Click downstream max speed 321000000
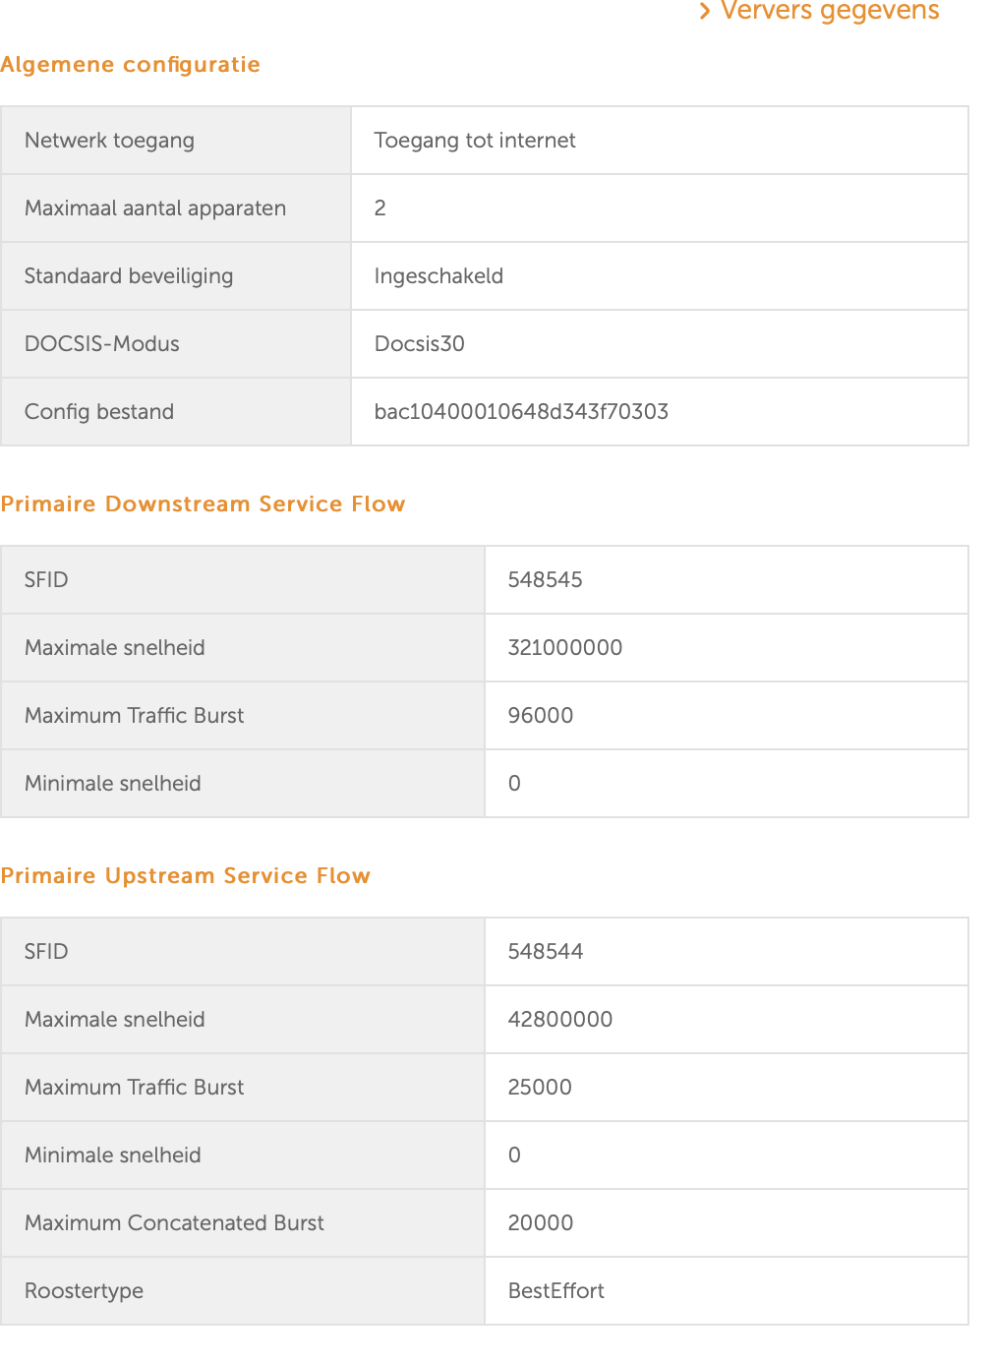 point(565,648)
